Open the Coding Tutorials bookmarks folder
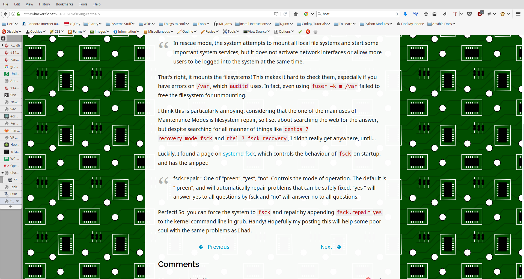This screenshot has width=524, height=279. pyautogui.click(x=314, y=24)
